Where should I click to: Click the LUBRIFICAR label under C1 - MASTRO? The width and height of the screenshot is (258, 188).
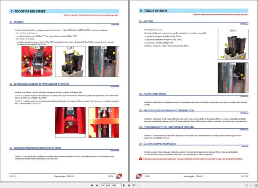115,25
